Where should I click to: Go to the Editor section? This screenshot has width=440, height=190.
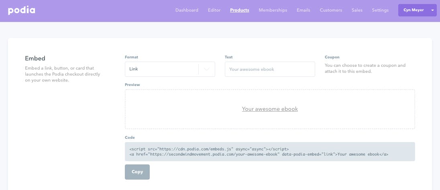click(214, 10)
